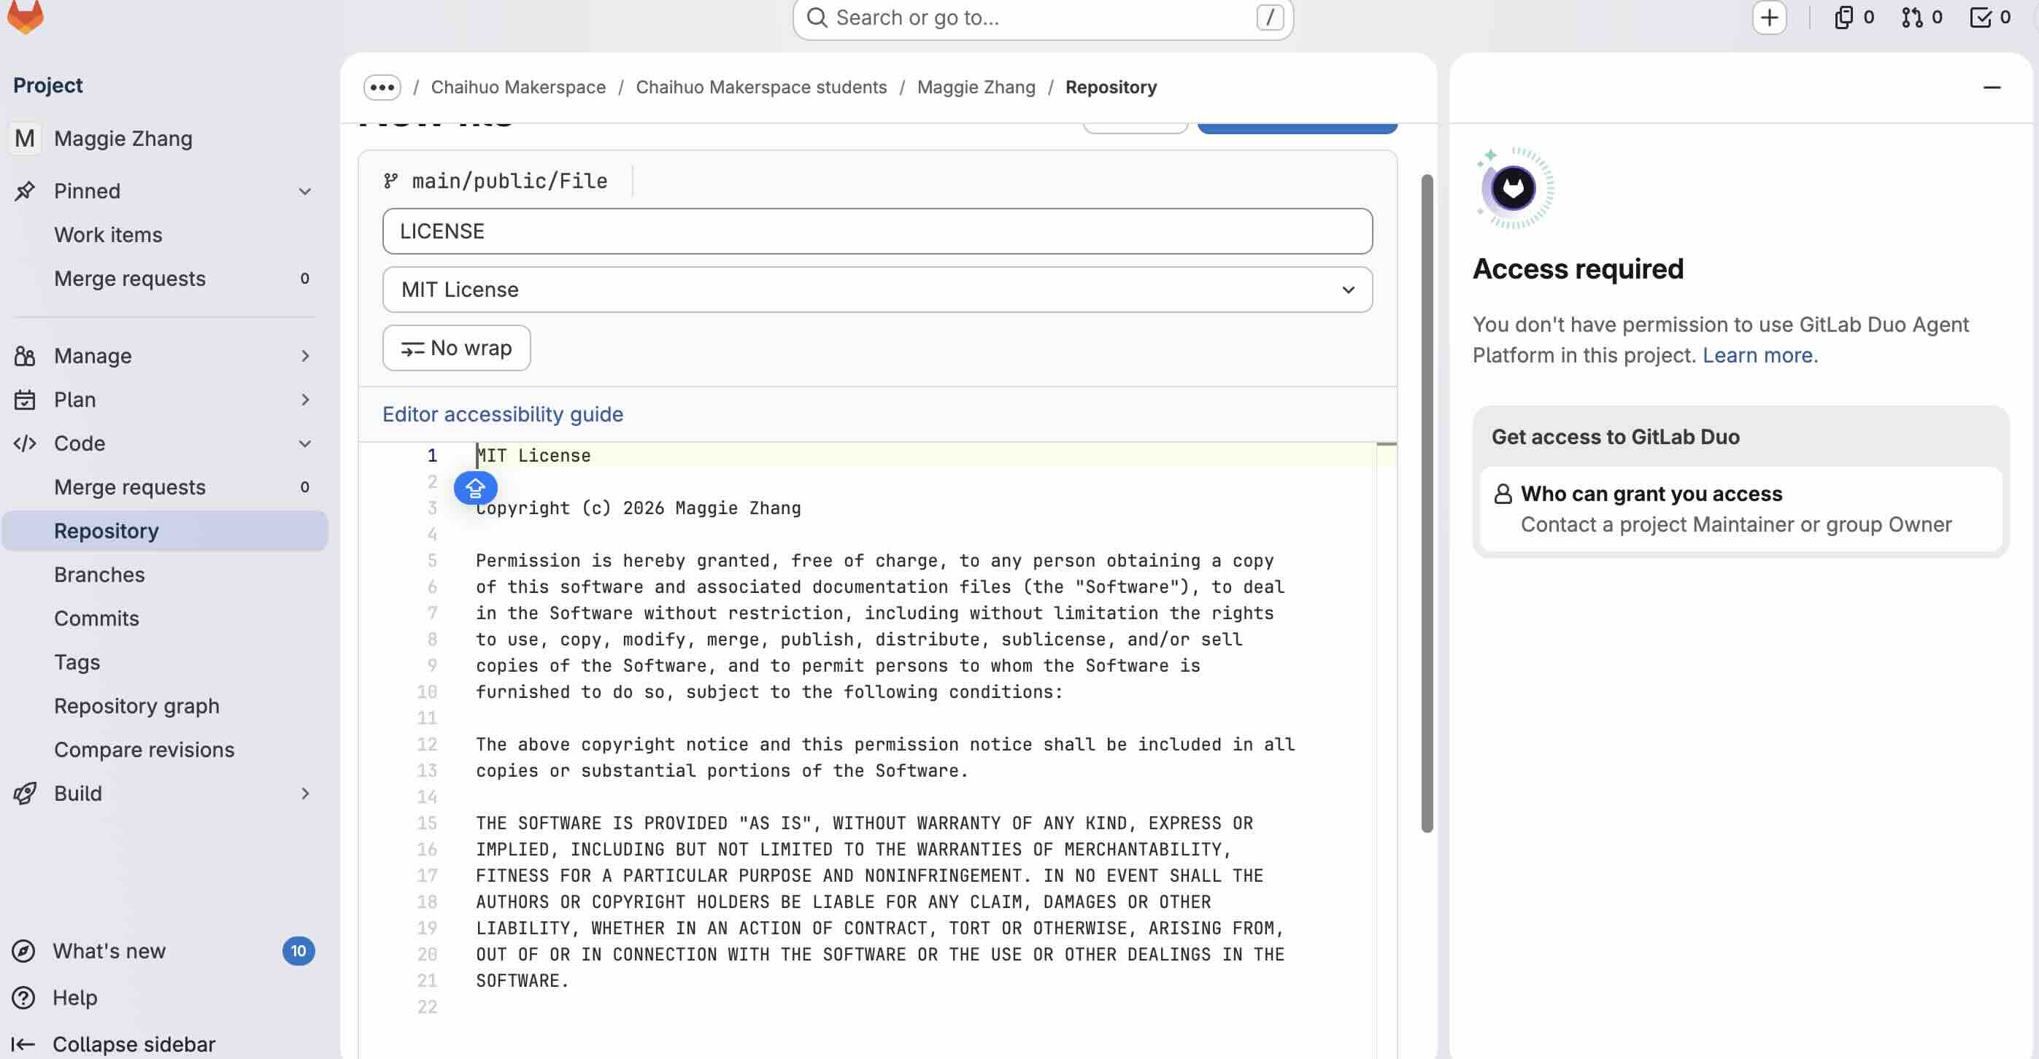This screenshot has width=2039, height=1059.
Task: Open the create new plus menu
Action: [x=1768, y=18]
